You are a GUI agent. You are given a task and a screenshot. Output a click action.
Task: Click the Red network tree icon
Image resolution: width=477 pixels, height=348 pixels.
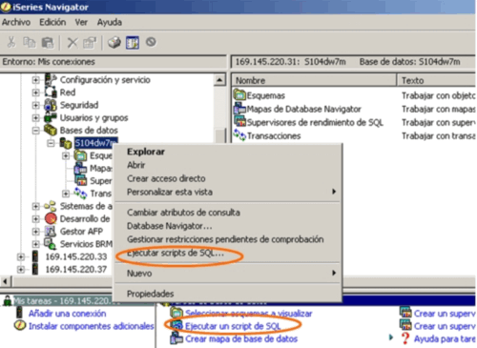(51, 92)
